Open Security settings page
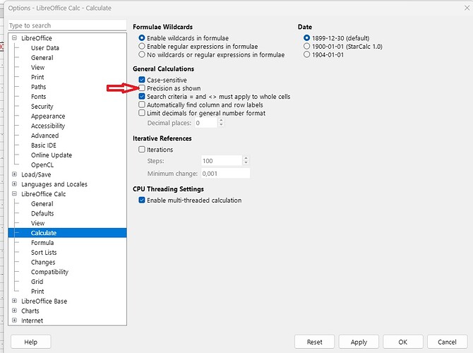Image resolution: width=473 pixels, height=353 pixels. pos(42,106)
